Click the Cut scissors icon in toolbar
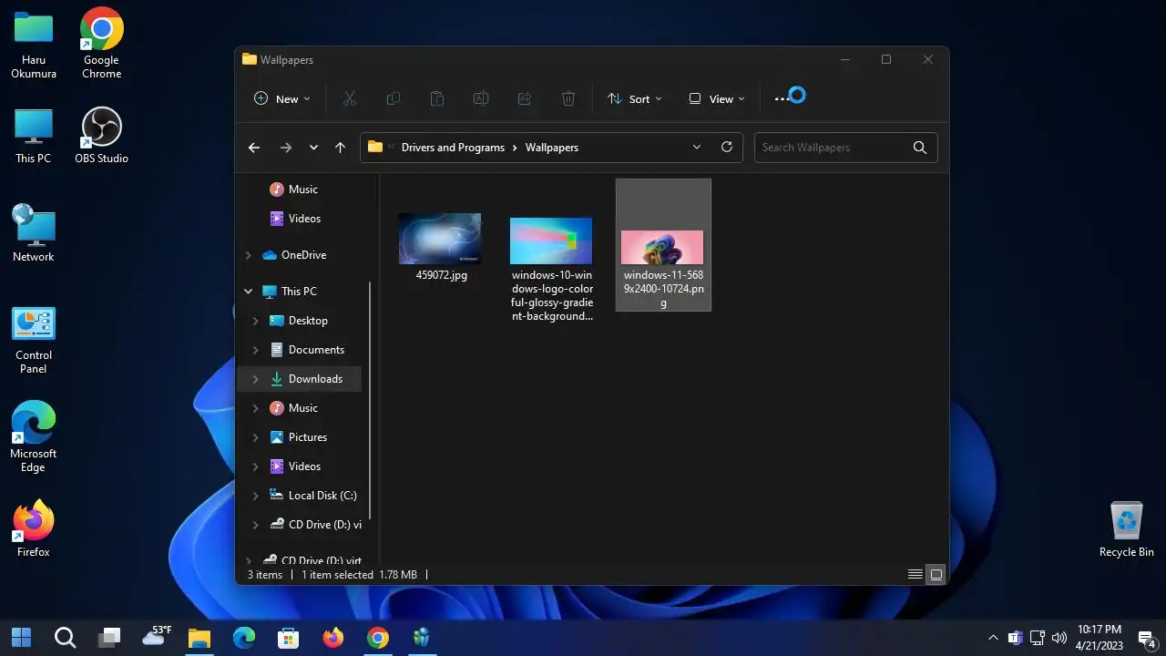Viewport: 1166px width, 656px height. tap(349, 98)
